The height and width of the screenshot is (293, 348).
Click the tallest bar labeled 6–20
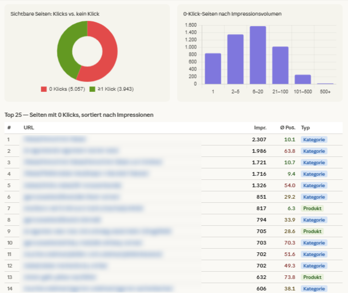258,55
